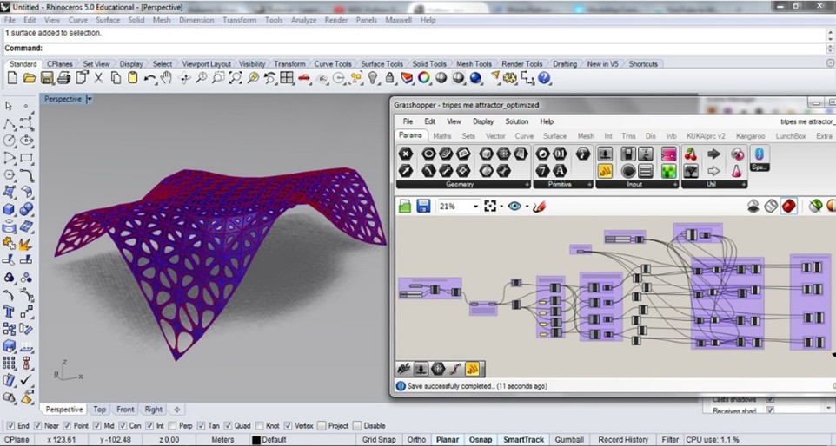This screenshot has width=836, height=446.
Task: Click the black Default layer color swatch
Action: point(256,440)
